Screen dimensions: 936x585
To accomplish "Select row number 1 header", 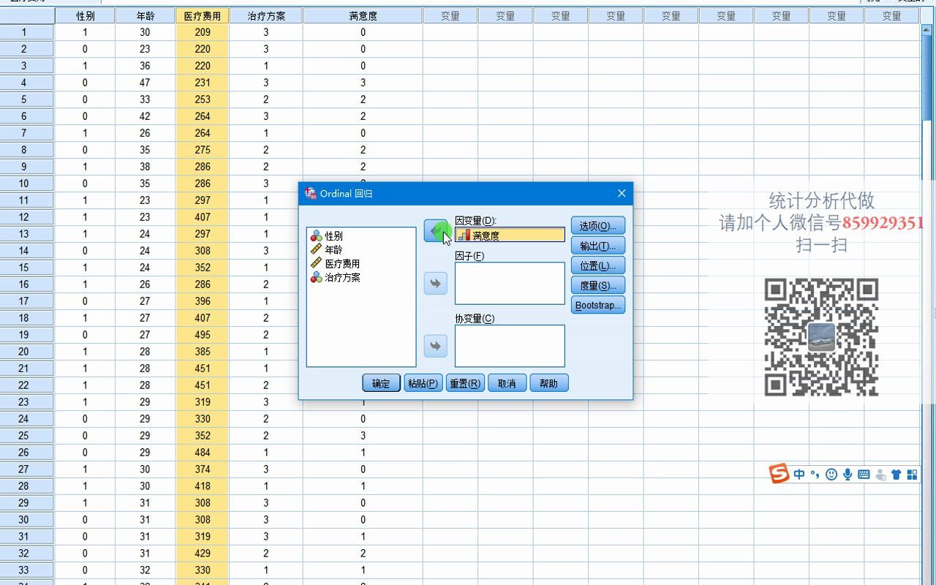I will [27, 32].
